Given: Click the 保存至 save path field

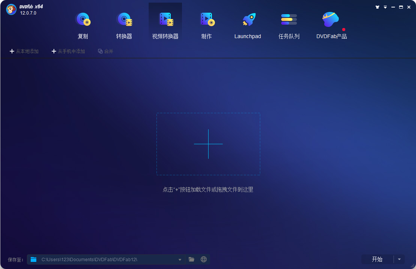Looking at the screenshot, I should tap(105, 259).
